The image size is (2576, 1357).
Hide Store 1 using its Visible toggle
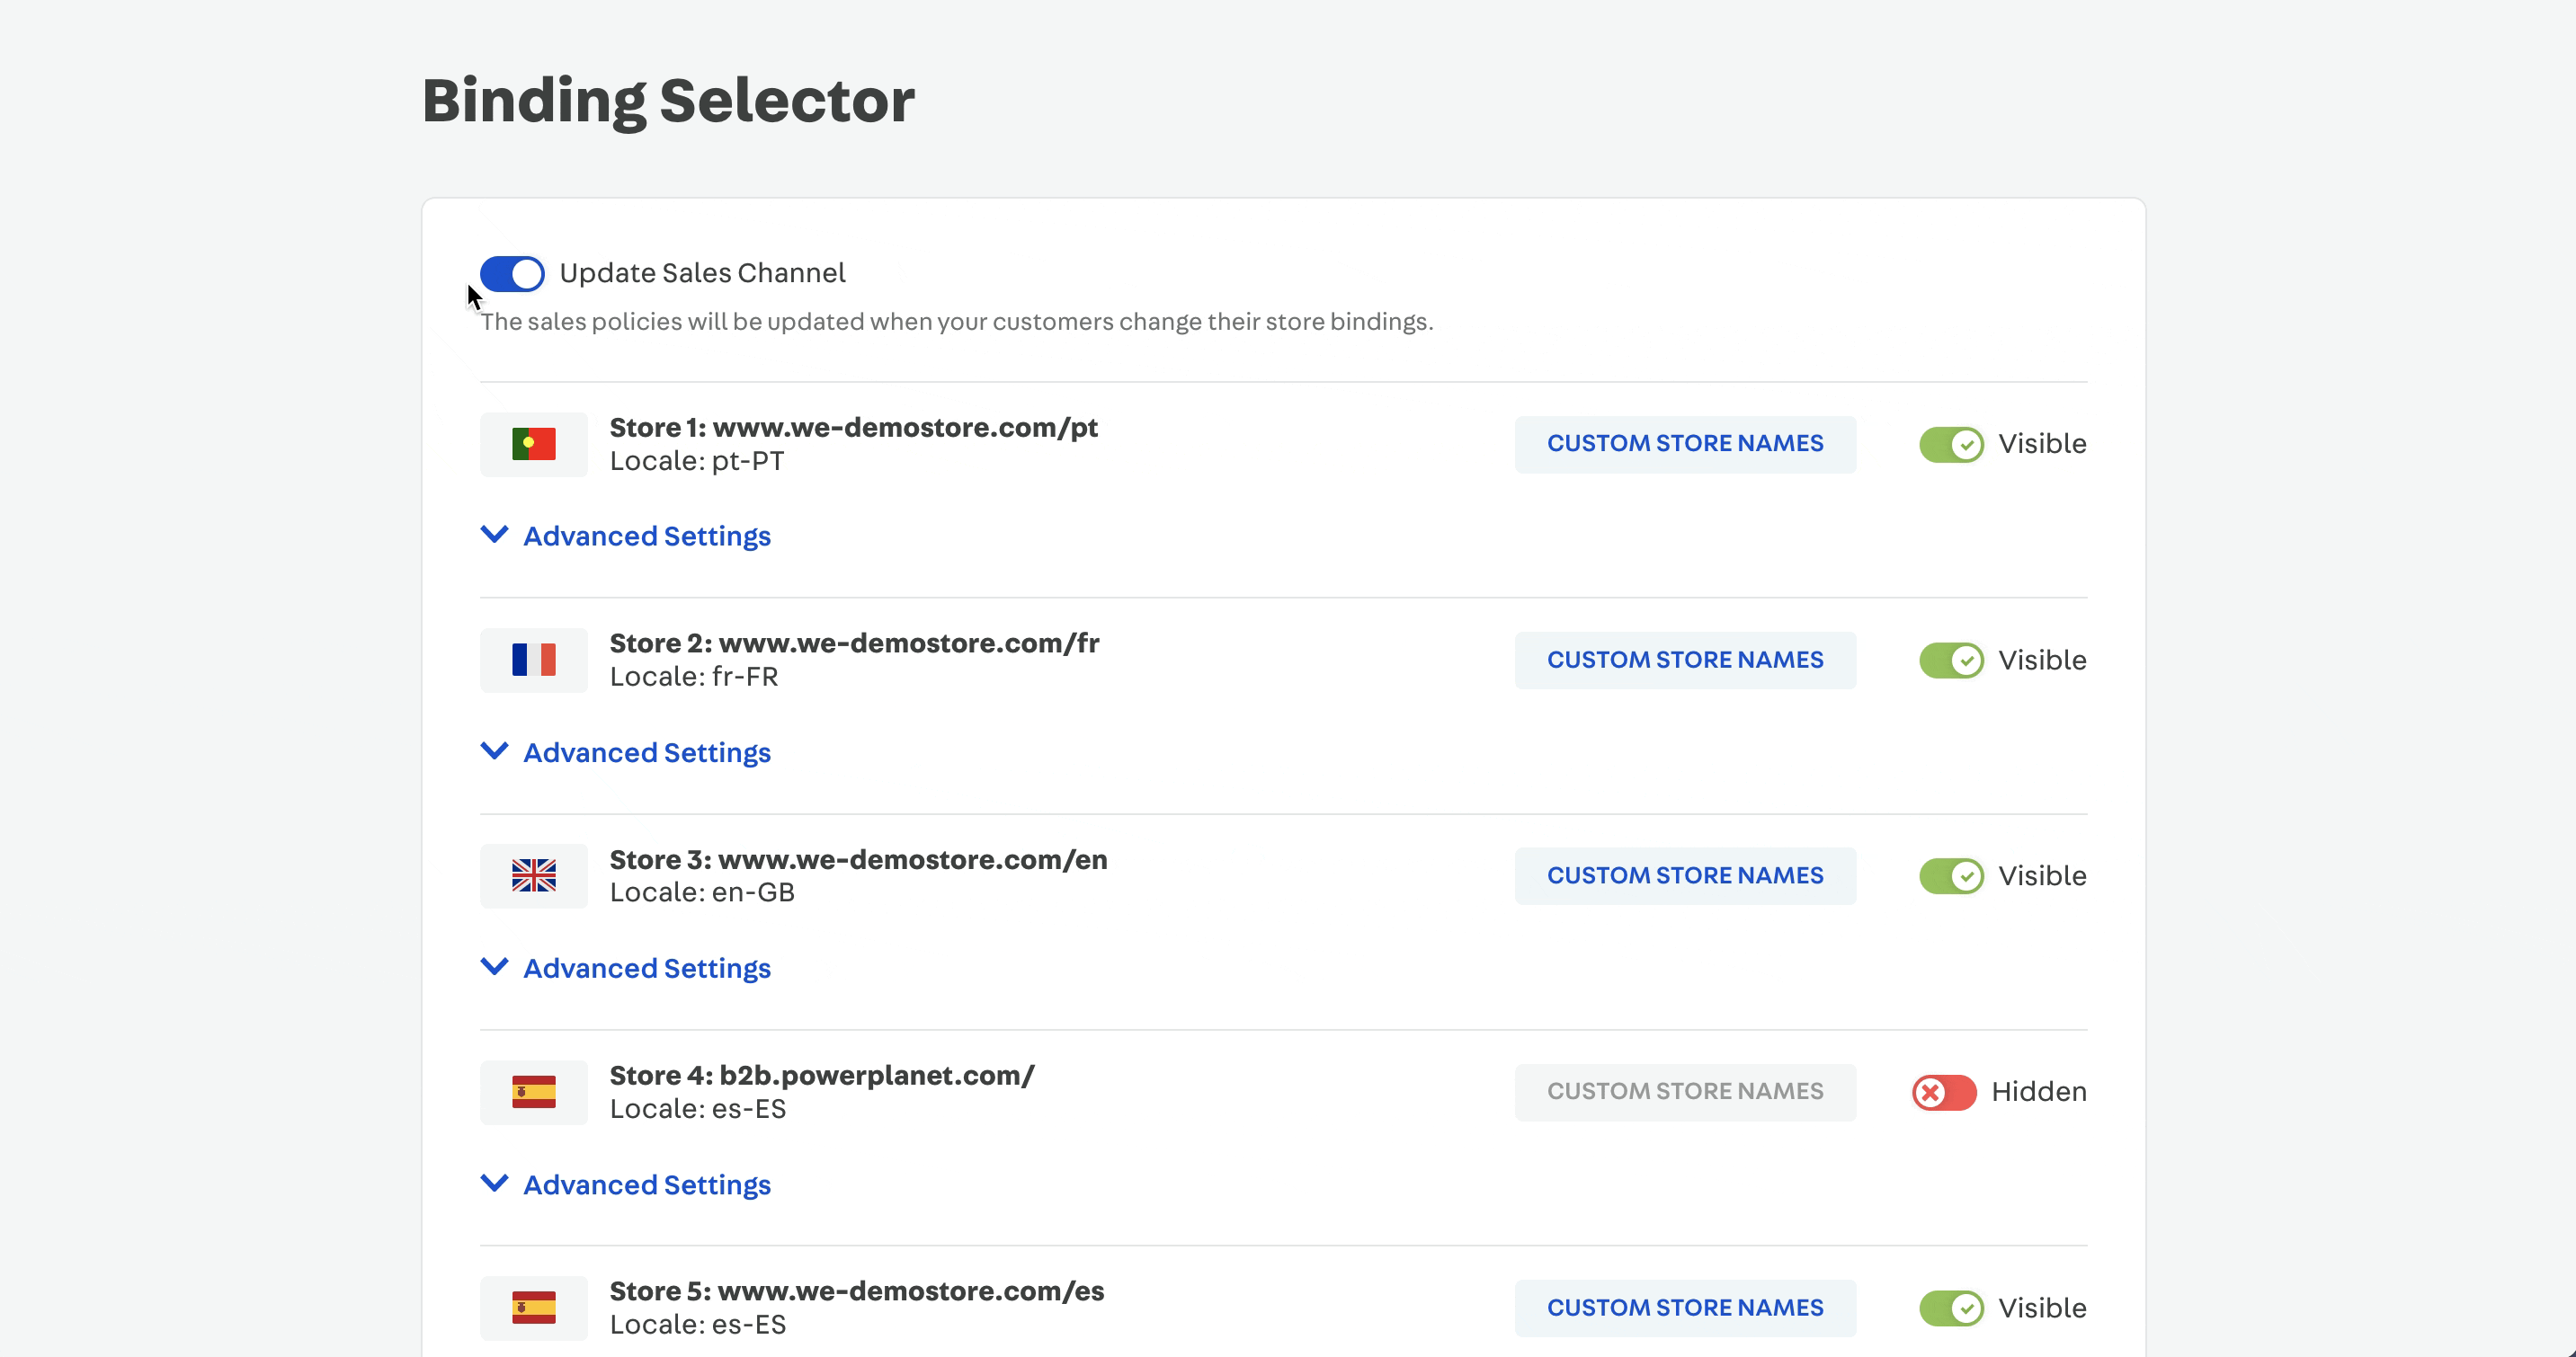click(x=1950, y=444)
